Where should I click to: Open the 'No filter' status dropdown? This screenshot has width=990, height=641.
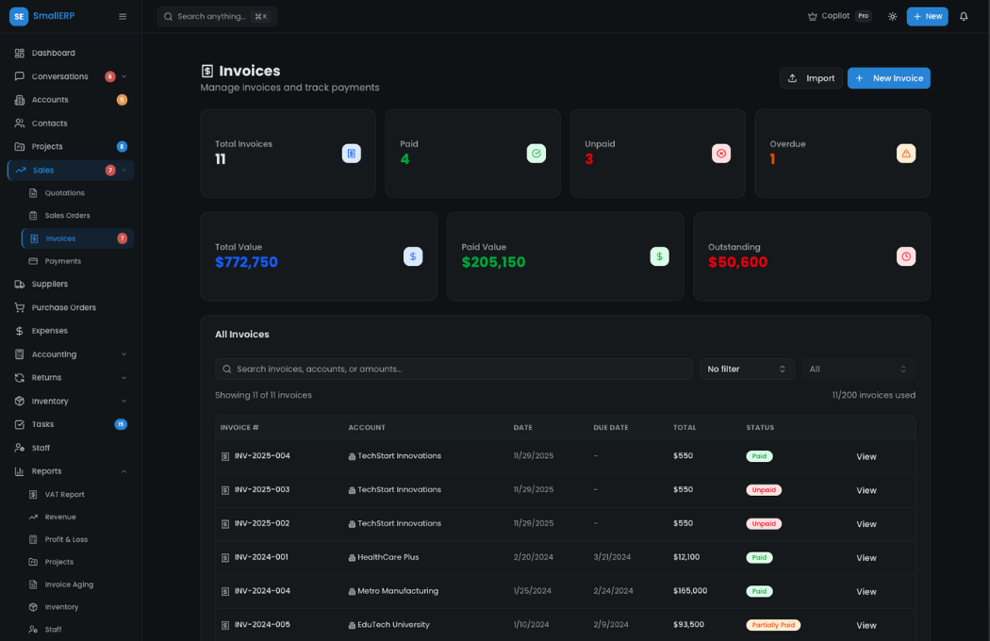click(748, 369)
